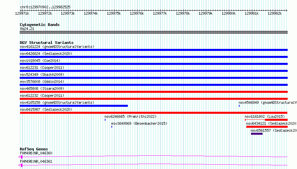
Task: Open the Cytogenetic Bands track title
Action: point(40,25)
